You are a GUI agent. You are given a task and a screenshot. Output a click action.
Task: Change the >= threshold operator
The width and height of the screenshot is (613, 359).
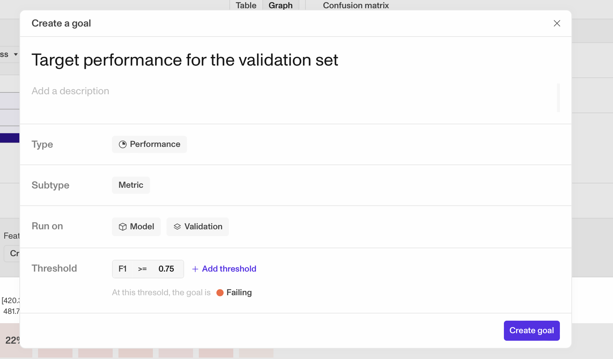coord(142,269)
